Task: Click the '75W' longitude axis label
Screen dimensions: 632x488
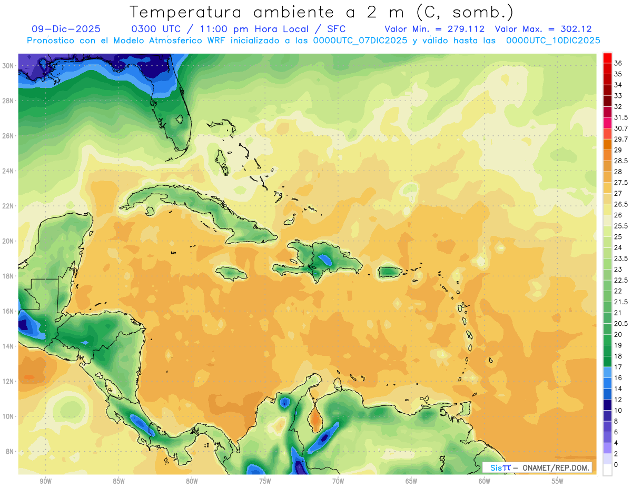Action: click(x=265, y=481)
